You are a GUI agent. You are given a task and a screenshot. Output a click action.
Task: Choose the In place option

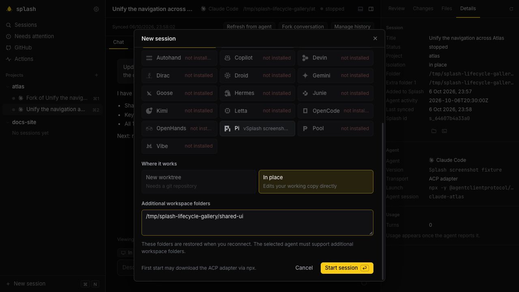point(316,182)
